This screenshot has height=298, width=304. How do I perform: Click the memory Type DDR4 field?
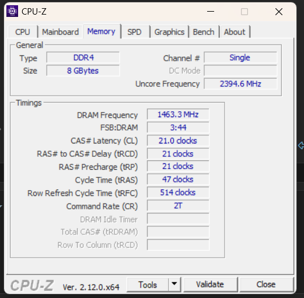point(83,57)
